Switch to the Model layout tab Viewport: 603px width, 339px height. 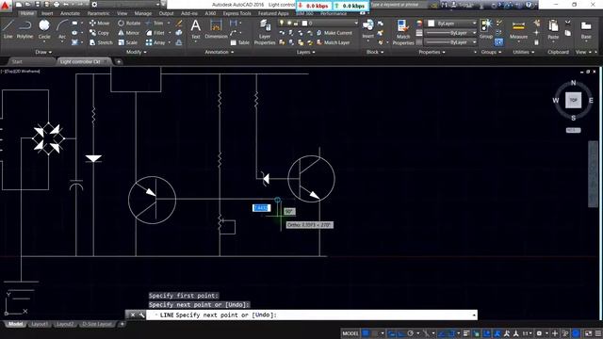tap(15, 324)
